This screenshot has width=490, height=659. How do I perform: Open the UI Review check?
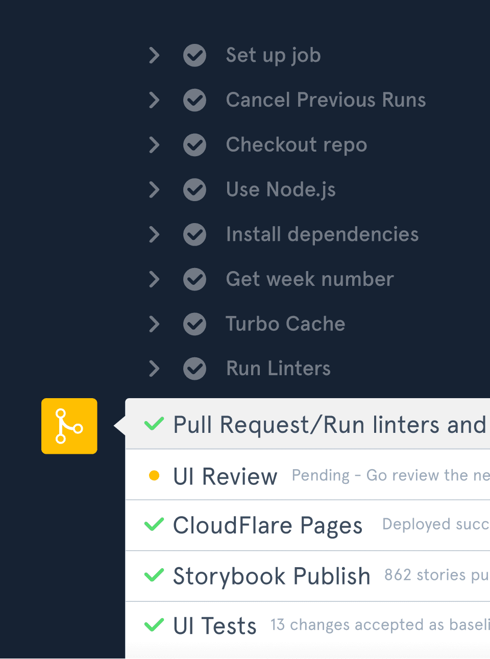coord(225,476)
